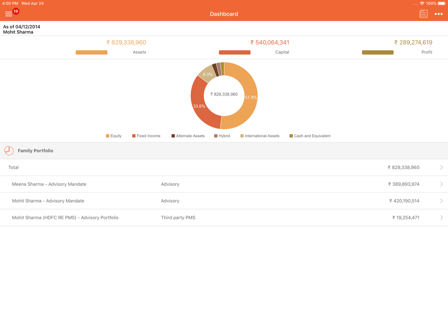Check the Wi-Fi status icon

click(422, 3)
